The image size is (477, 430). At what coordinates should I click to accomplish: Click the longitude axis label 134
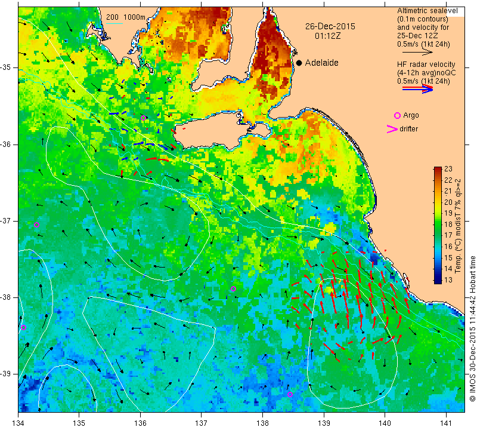[18, 423]
